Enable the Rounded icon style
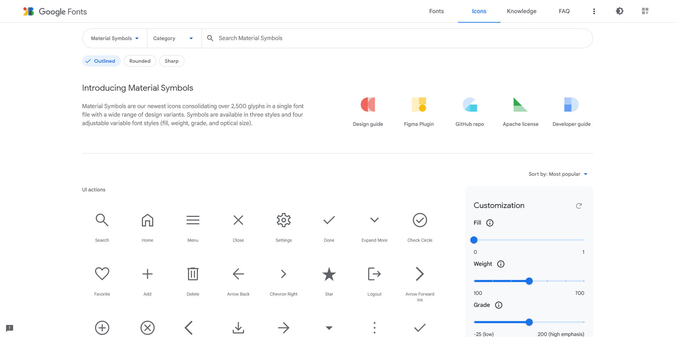Image resolution: width=675 pixels, height=337 pixels. click(x=140, y=61)
